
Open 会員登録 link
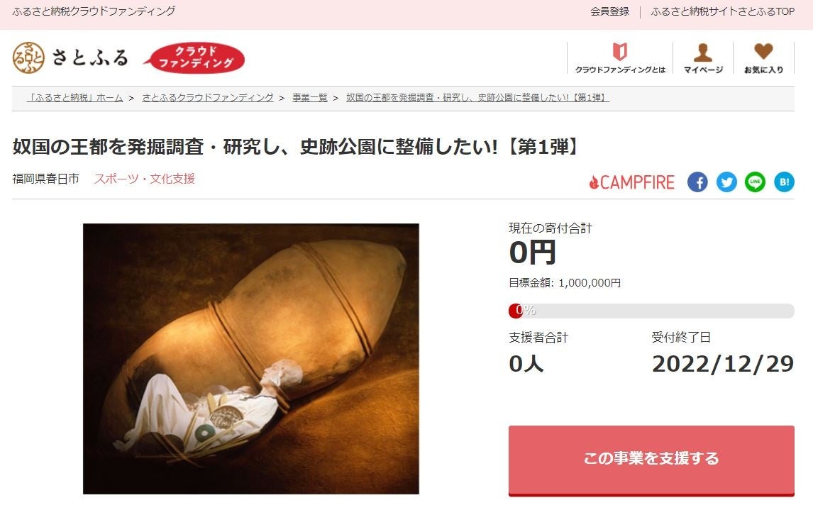click(610, 11)
